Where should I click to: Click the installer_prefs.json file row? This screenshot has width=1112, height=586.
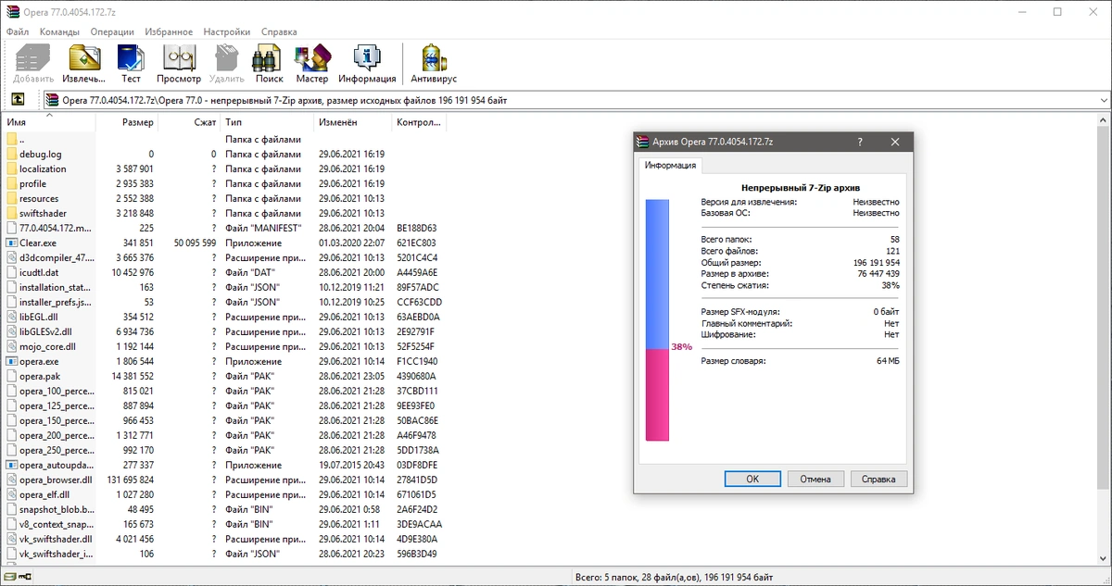tap(222, 302)
